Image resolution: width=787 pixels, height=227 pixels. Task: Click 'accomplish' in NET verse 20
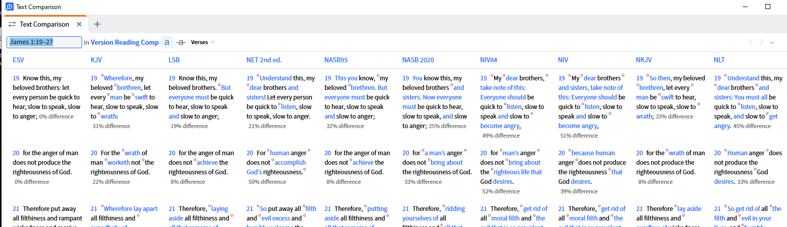290,162
